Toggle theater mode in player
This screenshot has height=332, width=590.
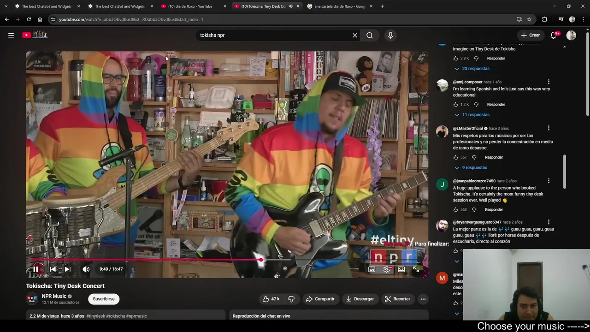[x=401, y=269]
